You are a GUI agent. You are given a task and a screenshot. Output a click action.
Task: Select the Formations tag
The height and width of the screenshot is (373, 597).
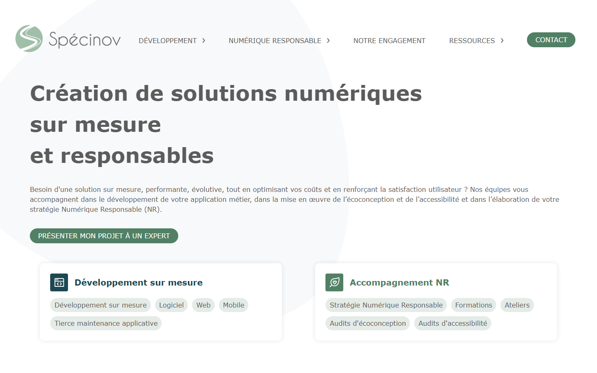click(x=473, y=305)
